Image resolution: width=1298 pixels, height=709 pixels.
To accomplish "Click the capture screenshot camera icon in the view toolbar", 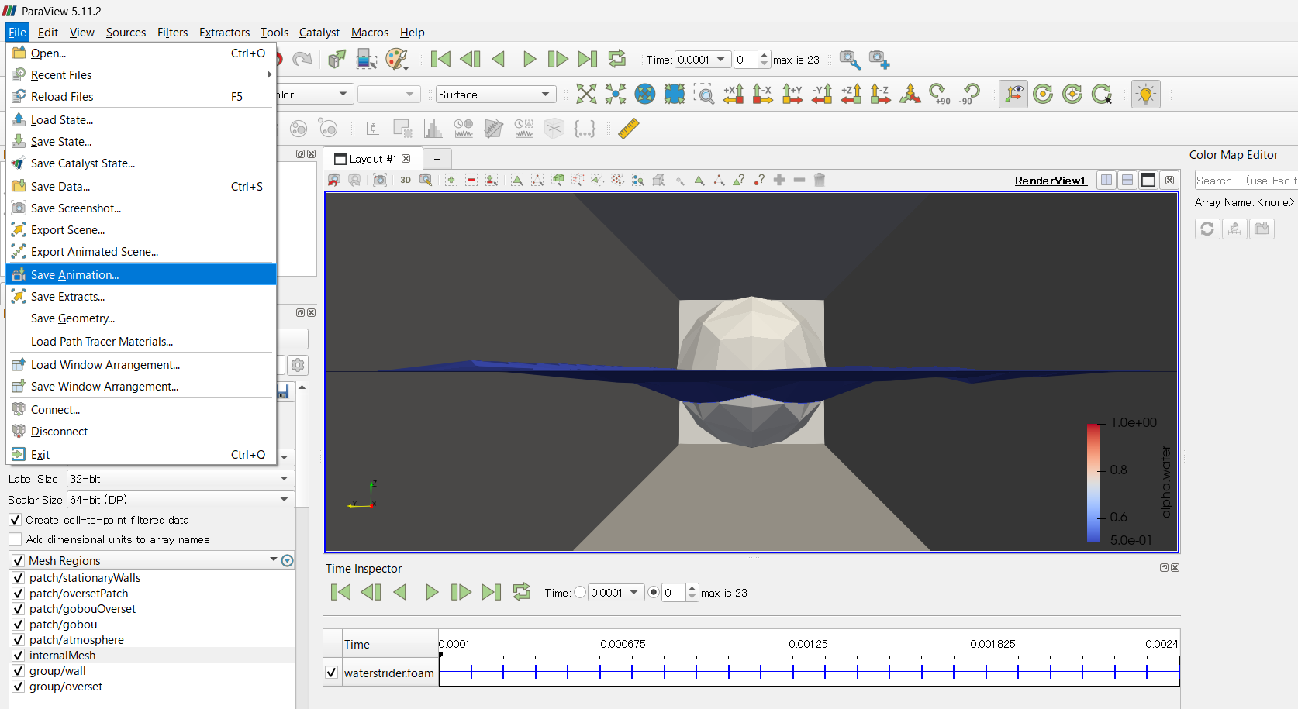I will pyautogui.click(x=380, y=180).
